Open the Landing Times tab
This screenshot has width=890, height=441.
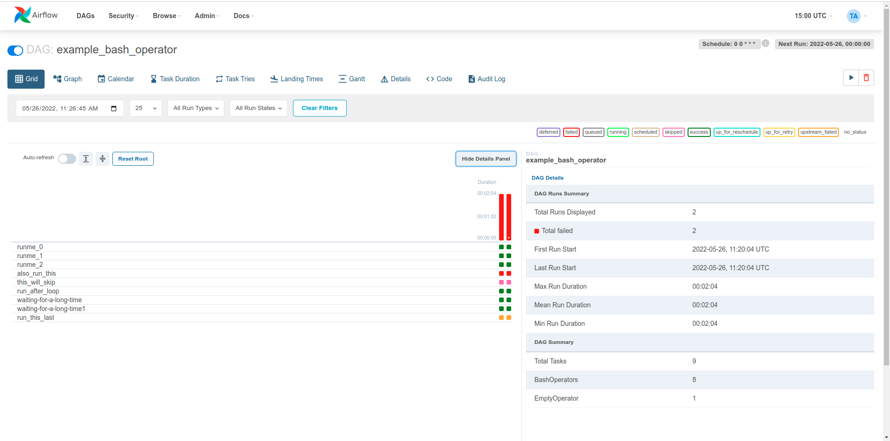[297, 79]
